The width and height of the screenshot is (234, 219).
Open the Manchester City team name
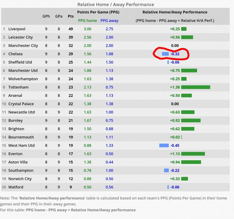click(x=23, y=46)
